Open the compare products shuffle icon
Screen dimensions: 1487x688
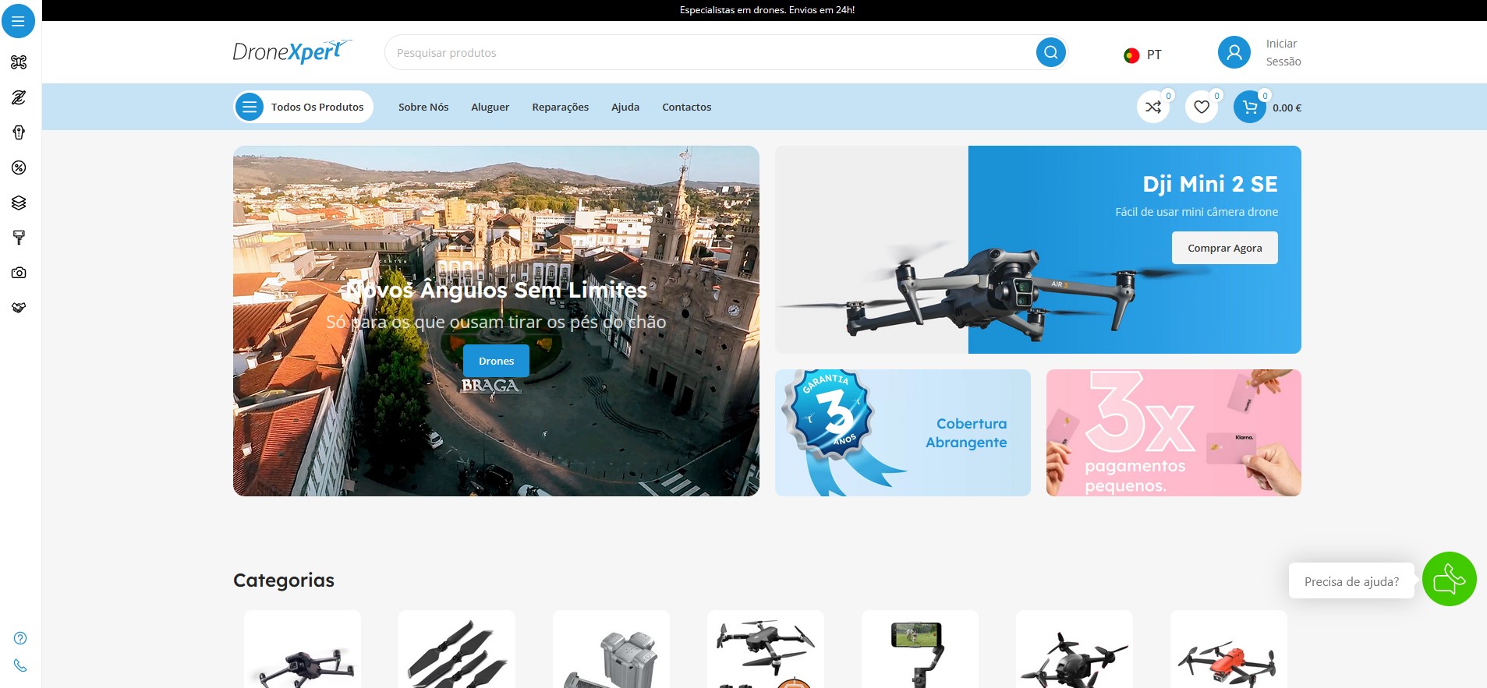[x=1152, y=107]
